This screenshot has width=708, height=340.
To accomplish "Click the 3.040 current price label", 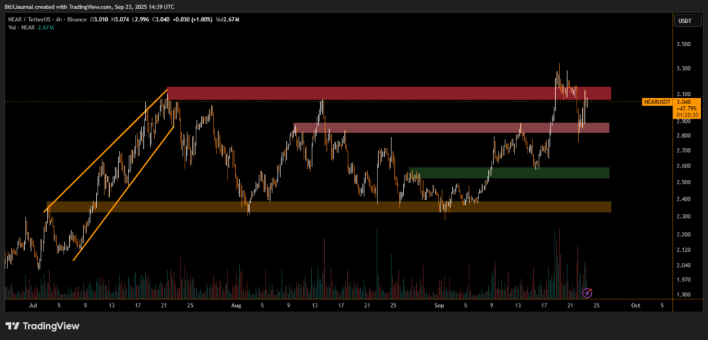I will point(683,101).
